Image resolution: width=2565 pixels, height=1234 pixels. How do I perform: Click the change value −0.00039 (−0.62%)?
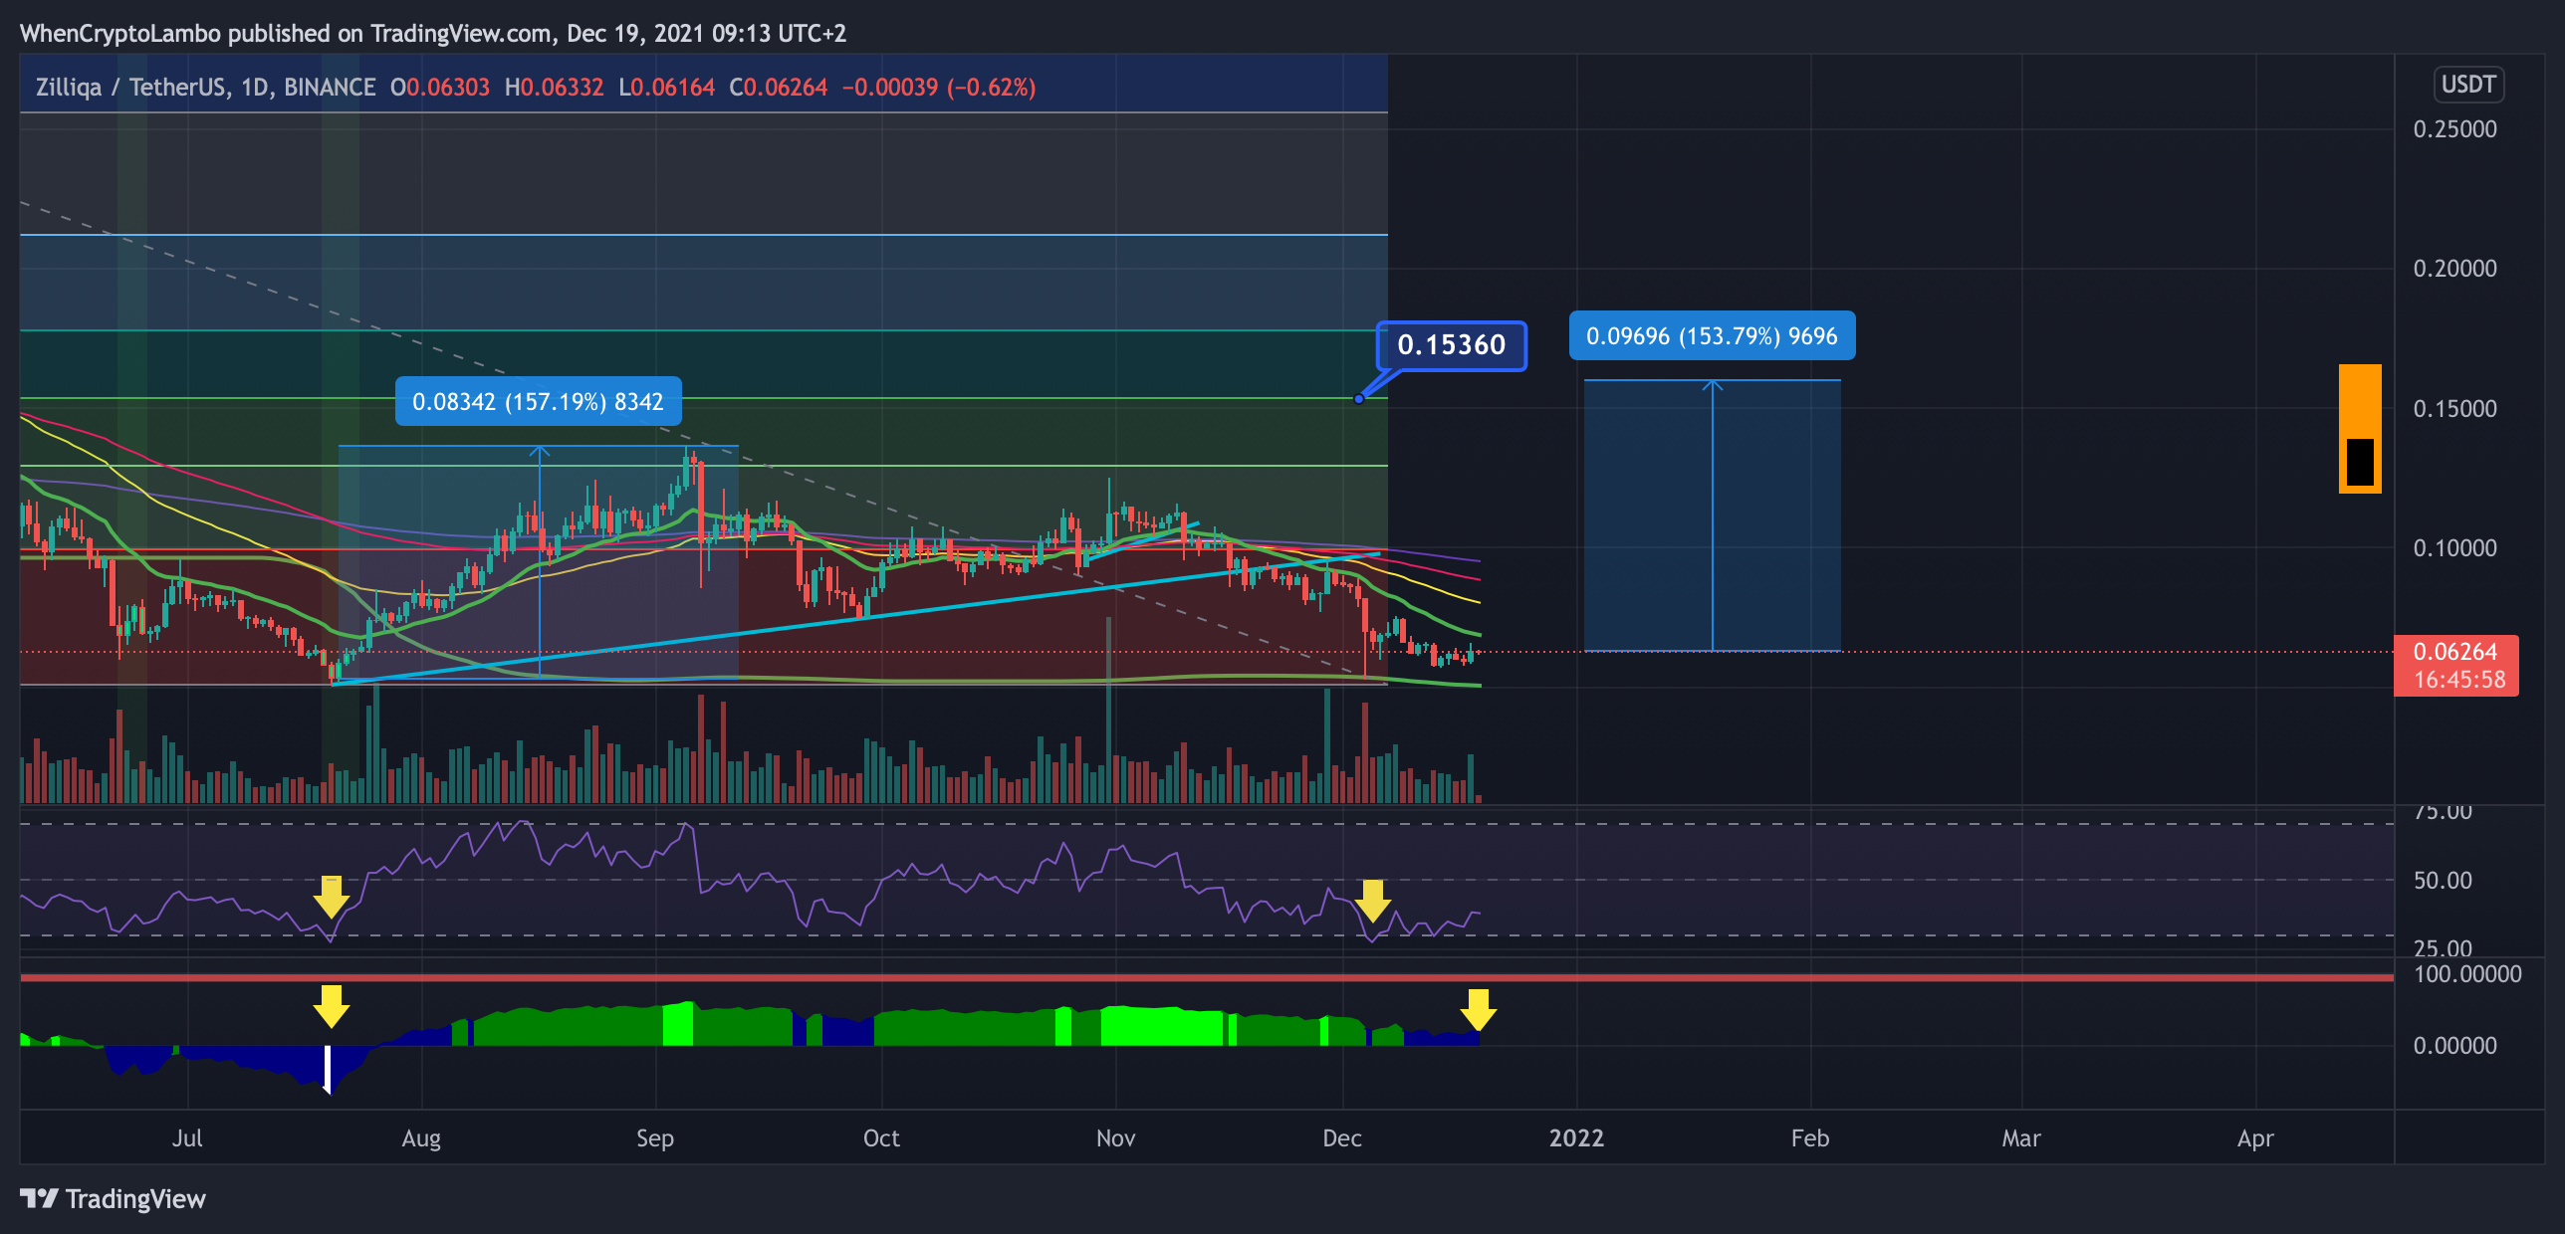coord(939,88)
